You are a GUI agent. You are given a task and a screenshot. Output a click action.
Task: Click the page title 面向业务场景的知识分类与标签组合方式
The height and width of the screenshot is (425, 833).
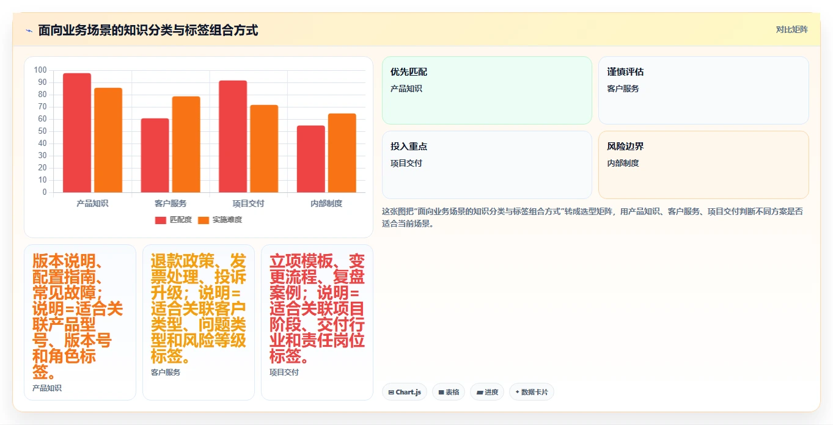pos(148,30)
